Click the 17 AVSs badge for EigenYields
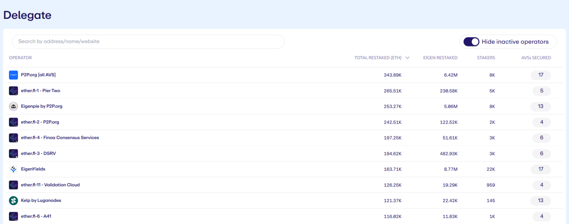Screen dimensions: 569x224 pos(540,169)
